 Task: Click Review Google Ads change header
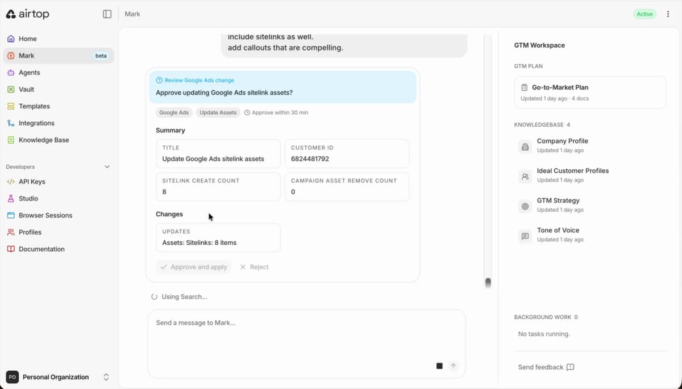point(195,80)
